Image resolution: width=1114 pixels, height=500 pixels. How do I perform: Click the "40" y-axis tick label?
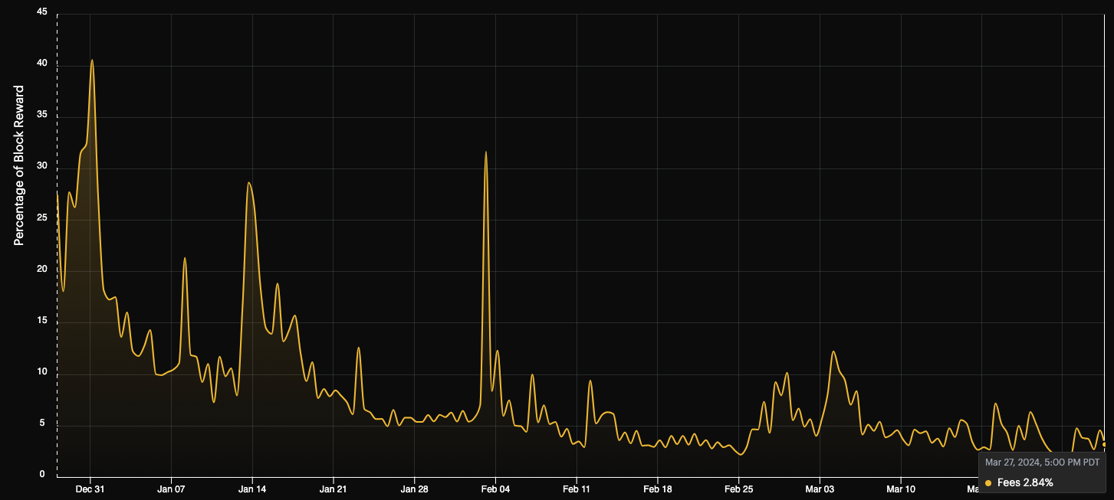(41, 64)
